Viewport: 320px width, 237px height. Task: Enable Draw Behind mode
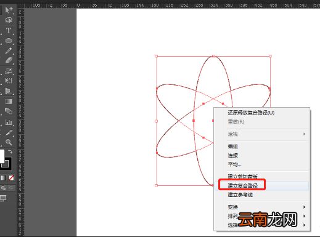pos(4,188)
